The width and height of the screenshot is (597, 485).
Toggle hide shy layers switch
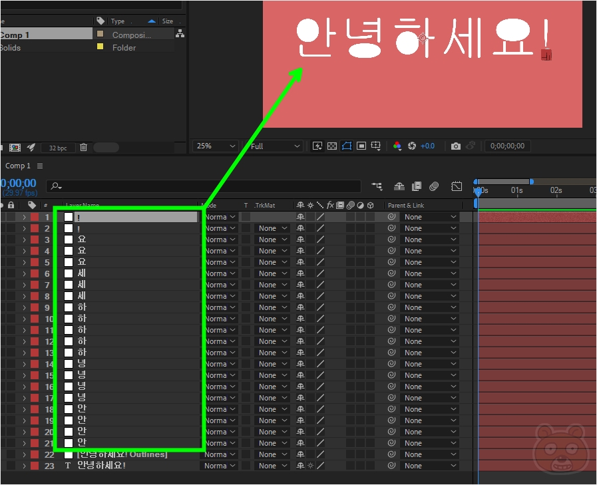coord(399,186)
